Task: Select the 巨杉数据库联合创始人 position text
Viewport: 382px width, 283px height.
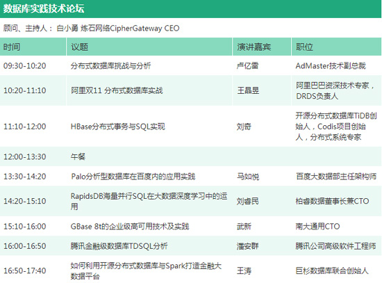Action: pos(332,270)
